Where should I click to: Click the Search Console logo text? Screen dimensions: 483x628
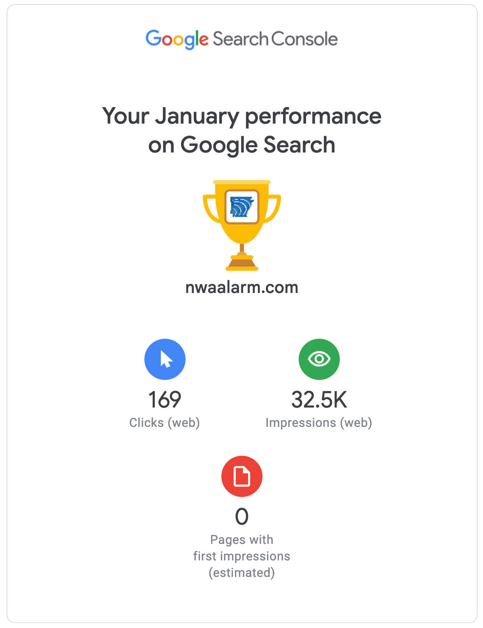(275, 40)
